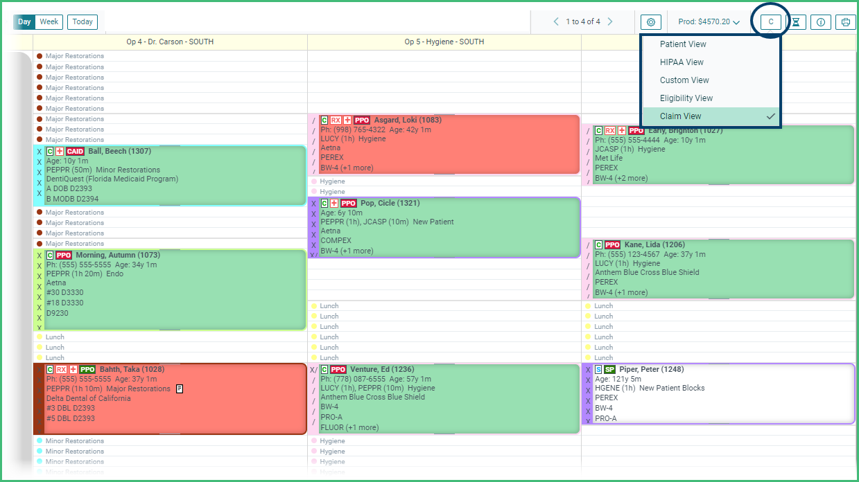Click the note icon on Bahth, Taka's appointment
The width and height of the screenshot is (859, 482).
pos(180,389)
